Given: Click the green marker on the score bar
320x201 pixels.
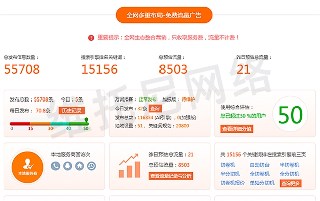Looking at the screenshot, I should (86, 120).
